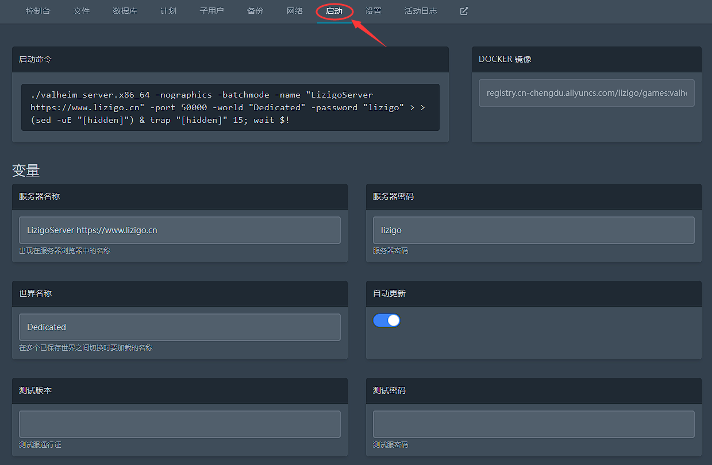Switch to the 网络 network tab
Image resolution: width=712 pixels, height=465 pixels.
coord(294,11)
